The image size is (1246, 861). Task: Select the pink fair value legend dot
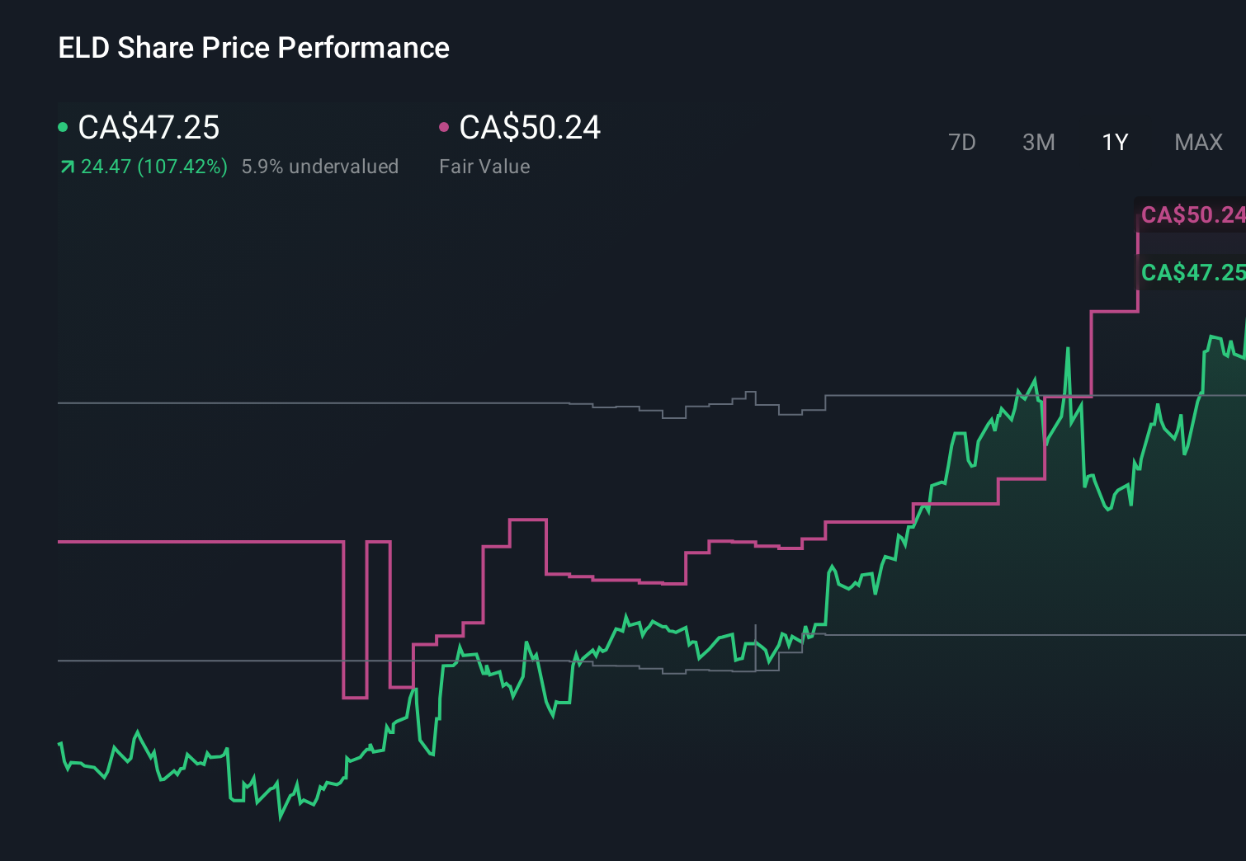point(446,126)
